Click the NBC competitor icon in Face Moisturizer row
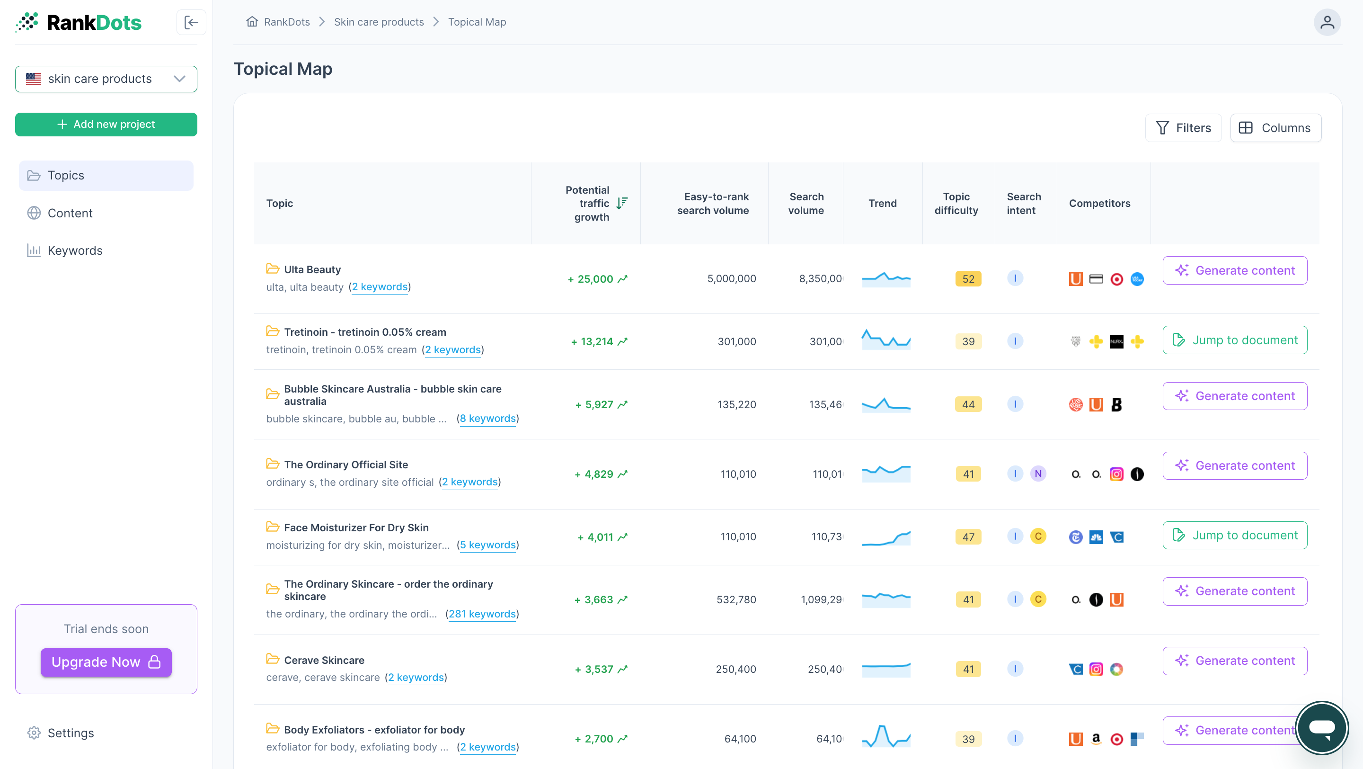The width and height of the screenshot is (1363, 769). pos(1096,537)
